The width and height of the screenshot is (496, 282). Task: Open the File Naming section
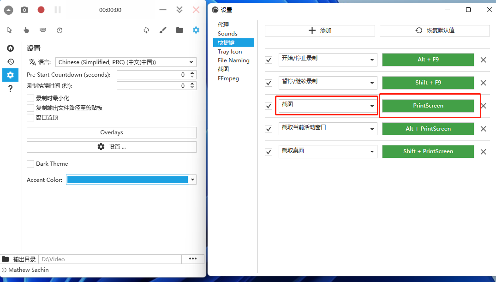tap(233, 60)
